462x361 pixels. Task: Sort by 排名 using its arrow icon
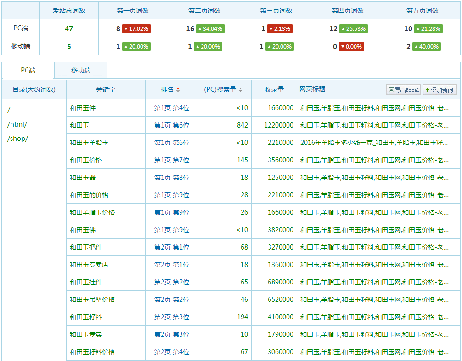pyautogui.click(x=178, y=90)
